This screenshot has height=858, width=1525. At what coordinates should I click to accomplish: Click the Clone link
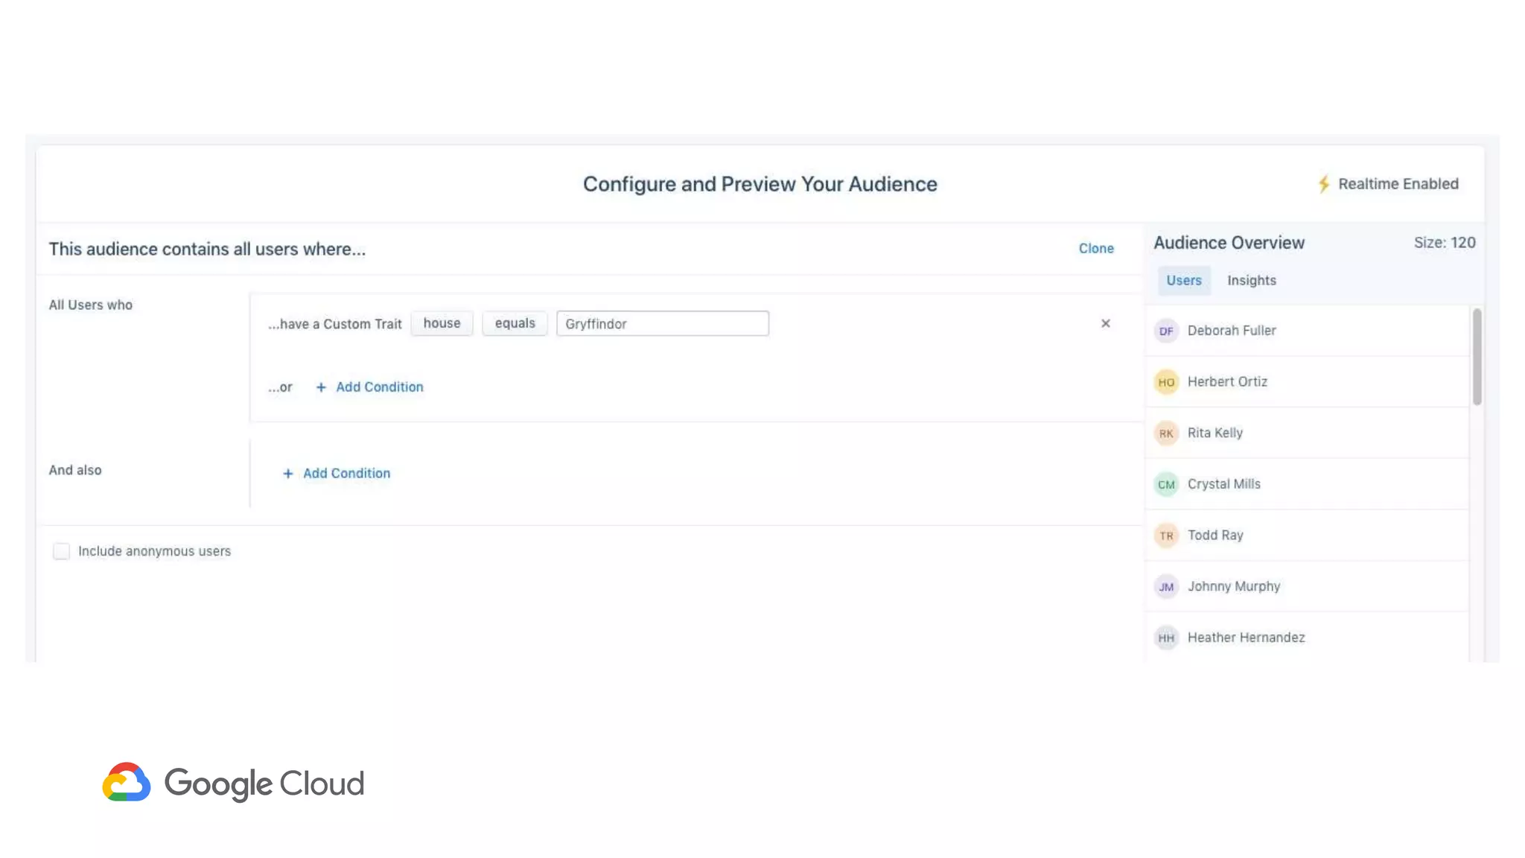(1096, 249)
